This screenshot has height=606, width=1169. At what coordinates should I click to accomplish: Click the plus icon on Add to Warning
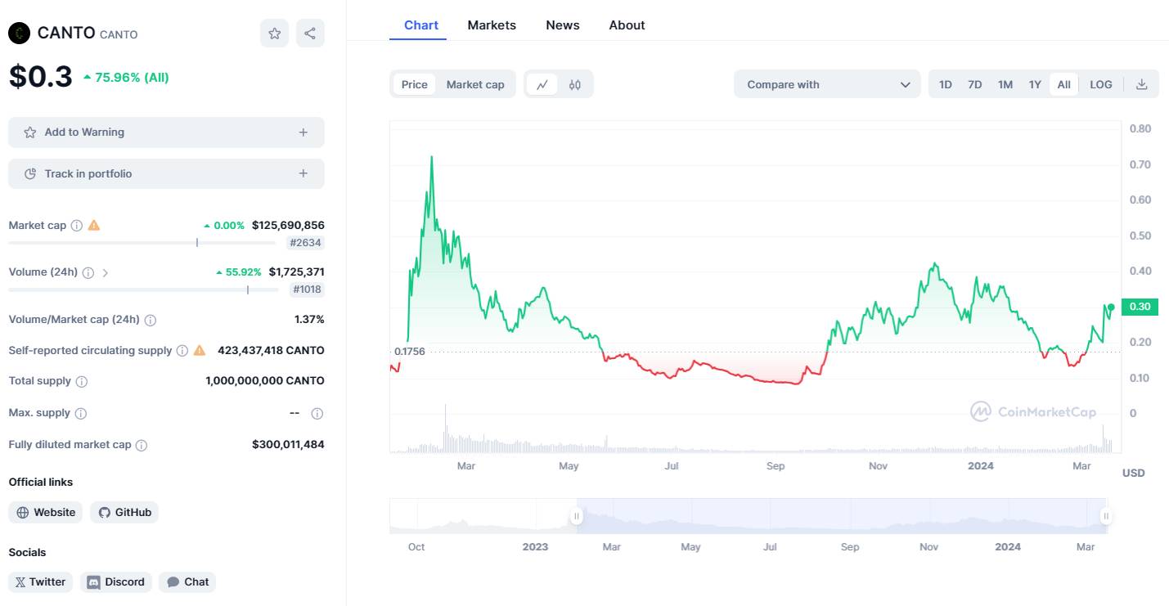click(303, 132)
